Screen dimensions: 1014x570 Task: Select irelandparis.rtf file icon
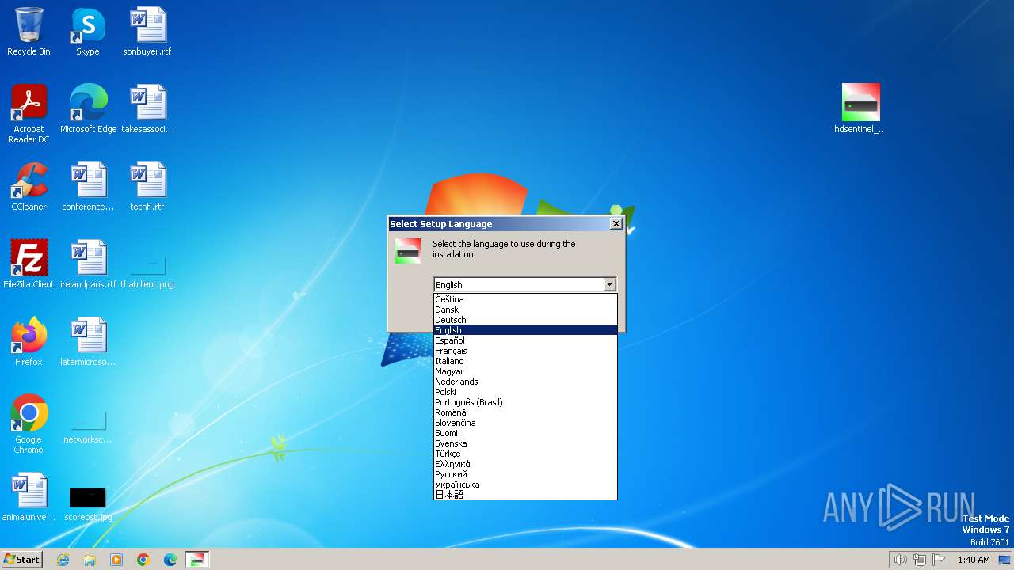coord(88,264)
